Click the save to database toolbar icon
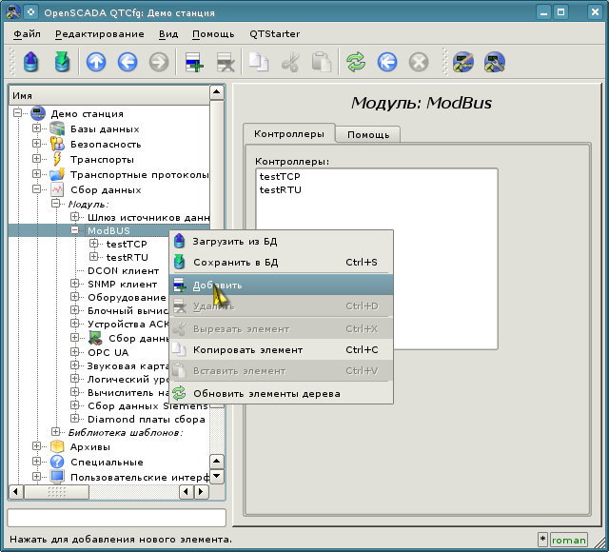Viewport: 609px width, 552px height. [x=63, y=63]
